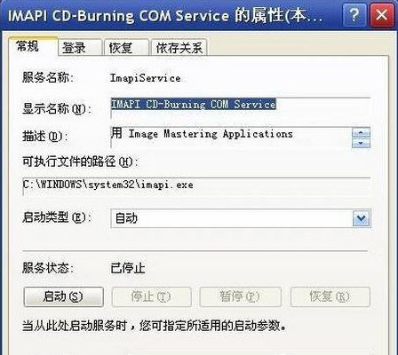Click the executable path imapi.exe text
Image resolution: width=398 pixels, height=355 pixels.
click(x=107, y=185)
